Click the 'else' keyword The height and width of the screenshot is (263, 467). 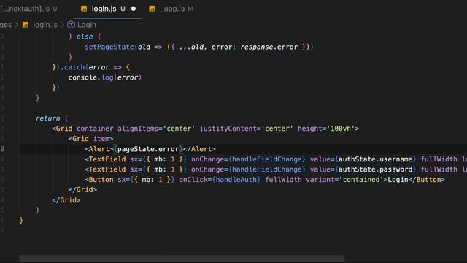pos(85,37)
